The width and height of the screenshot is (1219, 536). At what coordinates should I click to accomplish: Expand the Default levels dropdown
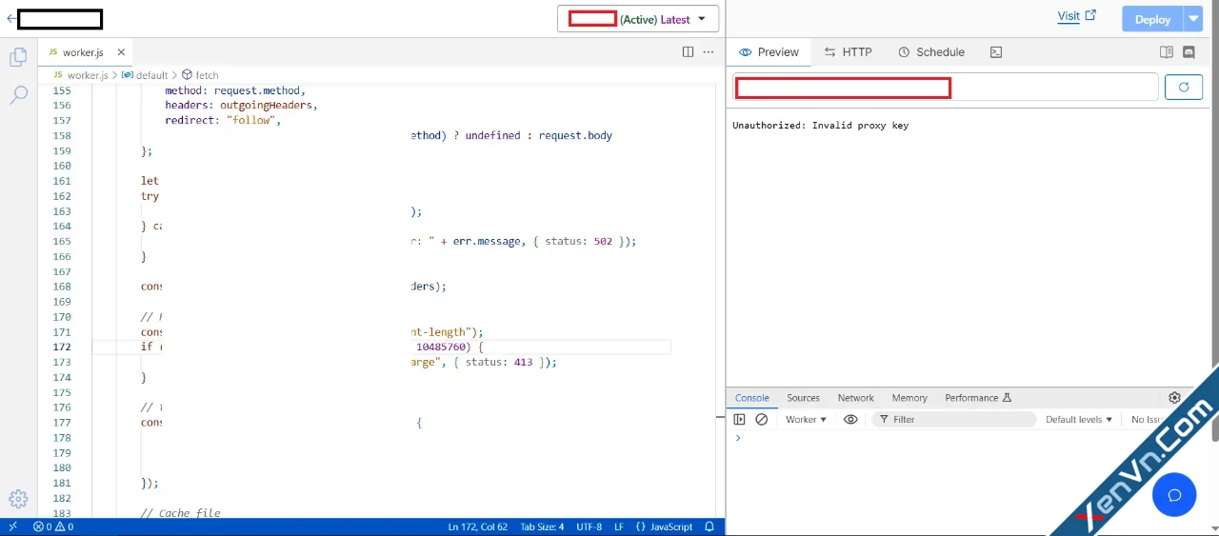point(1079,420)
